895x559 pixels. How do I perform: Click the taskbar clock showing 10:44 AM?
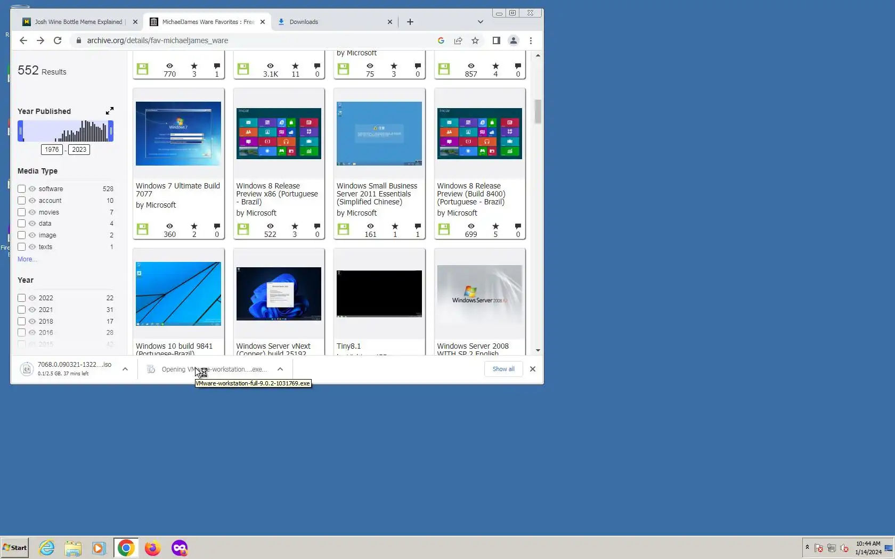click(x=868, y=548)
